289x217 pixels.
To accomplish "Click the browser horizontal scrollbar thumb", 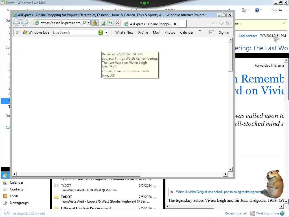I will (x=78, y=174).
